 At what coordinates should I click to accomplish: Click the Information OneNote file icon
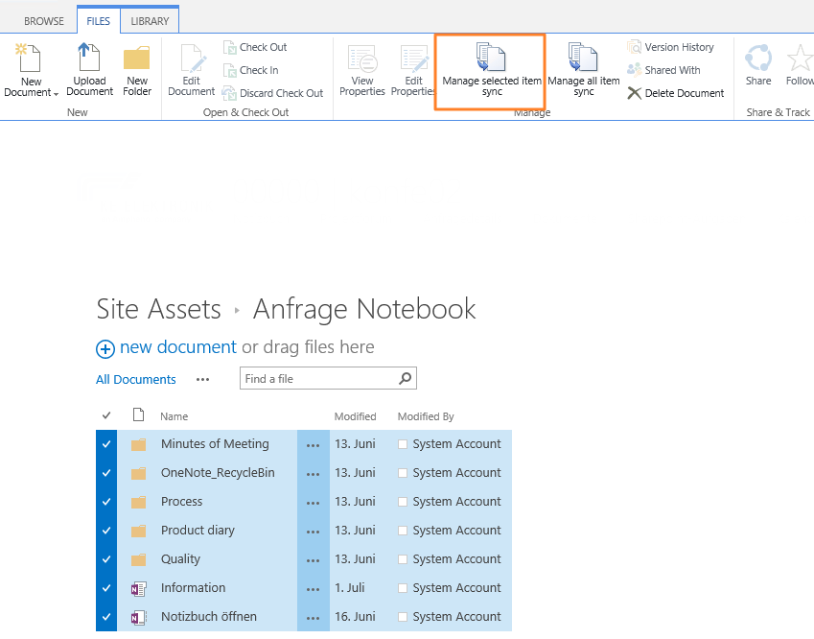pyautogui.click(x=139, y=588)
